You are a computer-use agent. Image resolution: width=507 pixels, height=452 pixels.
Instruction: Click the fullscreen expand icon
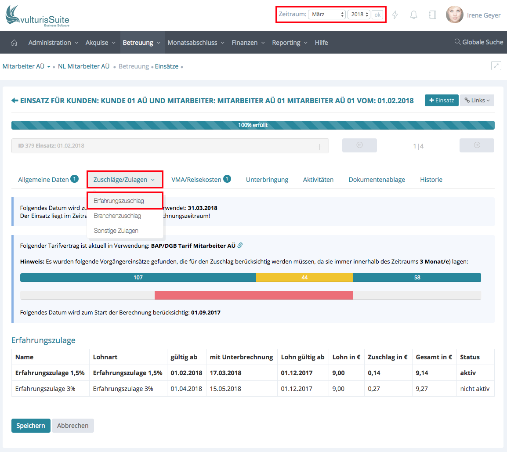pos(496,66)
